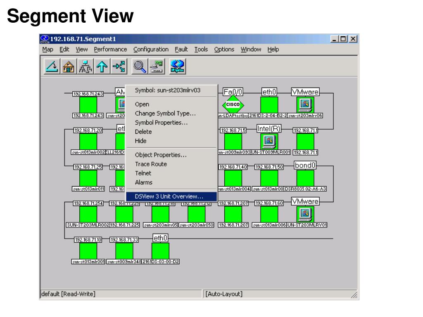Viewport: 423px width, 317px height.
Task: Open the Options menu
Action: point(224,50)
